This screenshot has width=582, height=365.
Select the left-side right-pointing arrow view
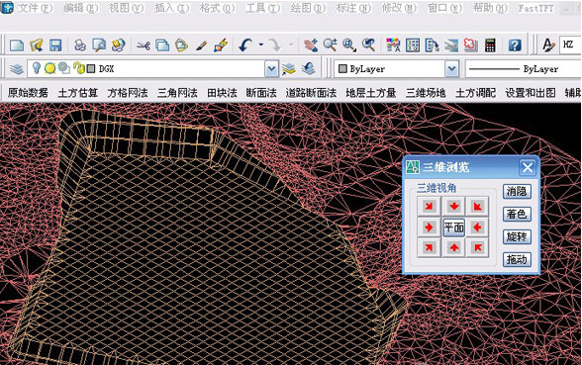(x=430, y=228)
